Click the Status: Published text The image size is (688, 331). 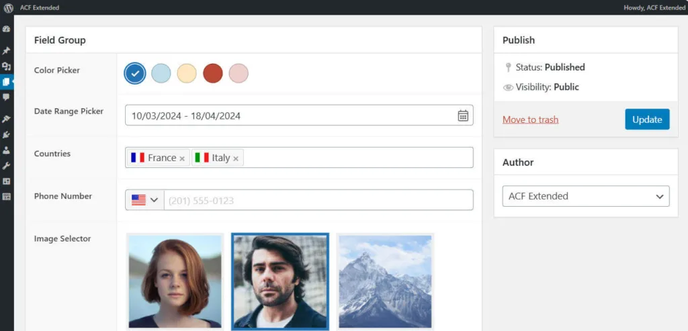[550, 68]
